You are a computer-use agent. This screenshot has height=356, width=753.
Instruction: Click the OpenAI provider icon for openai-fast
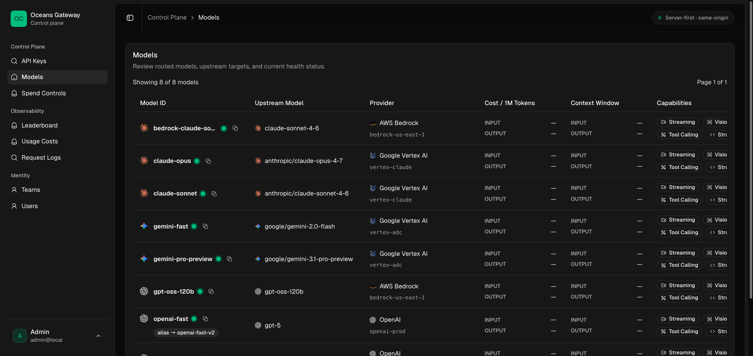(x=373, y=320)
